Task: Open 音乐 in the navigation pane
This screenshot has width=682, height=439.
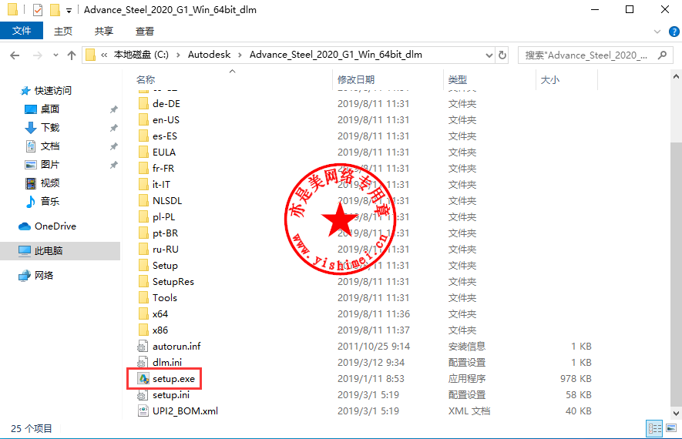Action: click(x=42, y=201)
